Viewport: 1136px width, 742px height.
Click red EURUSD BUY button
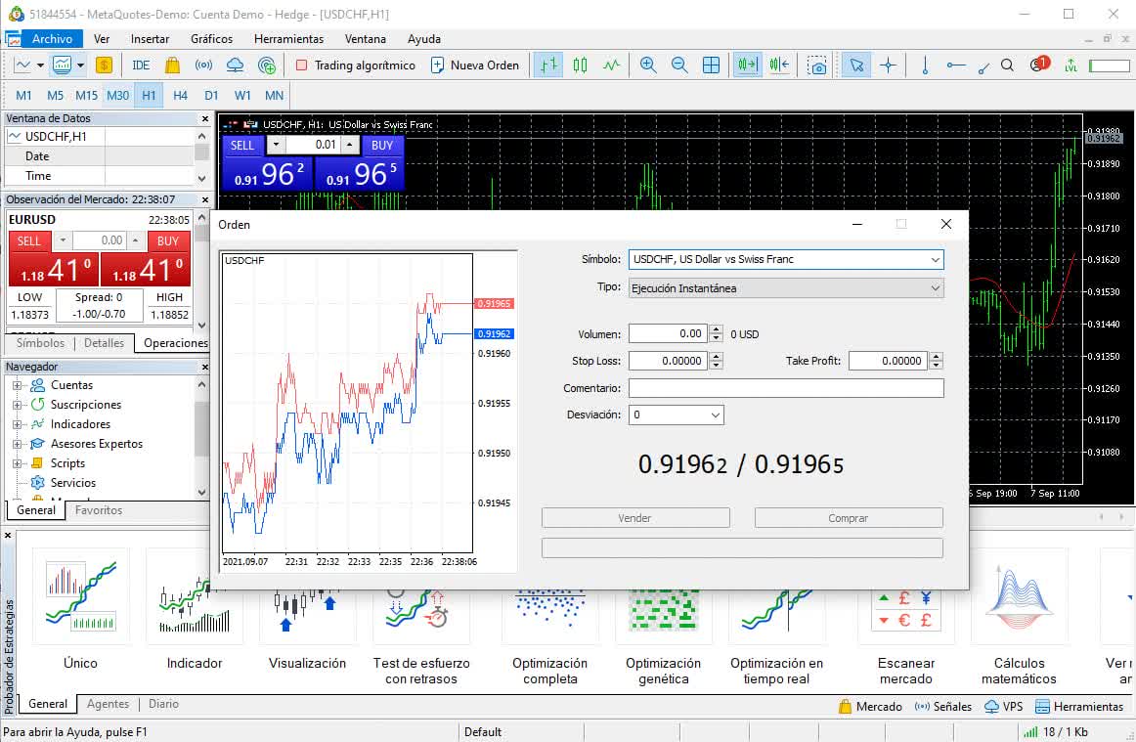tap(168, 241)
